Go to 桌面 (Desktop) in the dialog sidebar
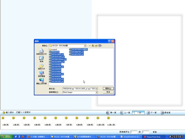The width and height of the screenshot is (185, 139). (41, 59)
